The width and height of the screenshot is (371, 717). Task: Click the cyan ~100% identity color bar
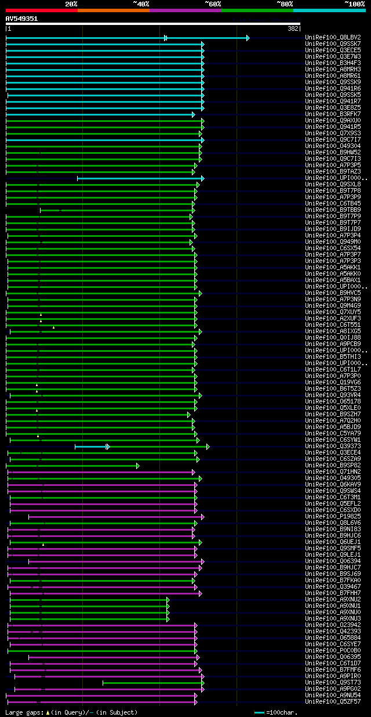click(329, 10)
